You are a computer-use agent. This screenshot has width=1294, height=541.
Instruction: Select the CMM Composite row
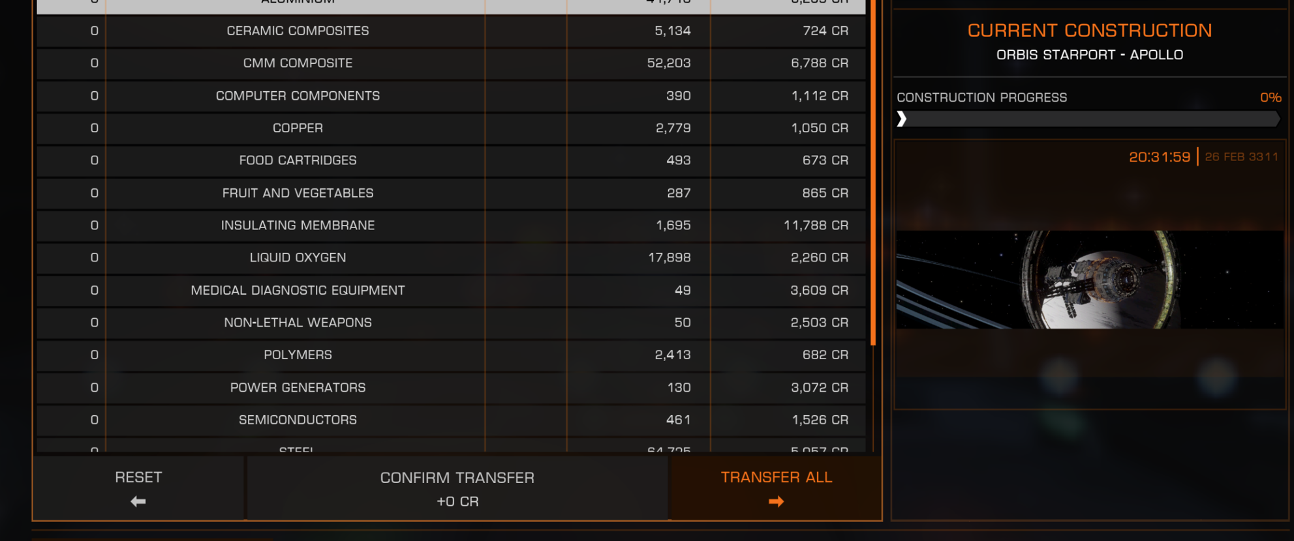tap(451, 63)
